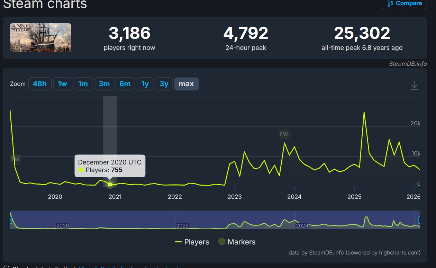Click the FW marker on the chart

(x=284, y=134)
